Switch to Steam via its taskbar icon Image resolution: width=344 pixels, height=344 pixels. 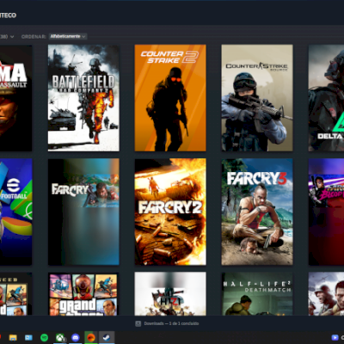[107, 337]
